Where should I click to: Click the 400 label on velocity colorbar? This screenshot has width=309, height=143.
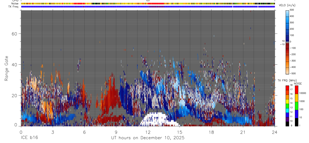[x=292, y=16]
